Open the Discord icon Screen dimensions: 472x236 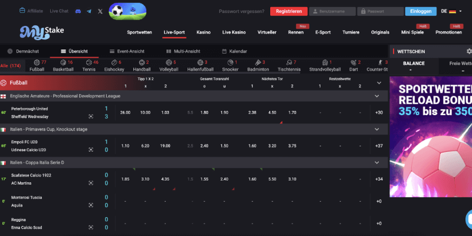78,11
